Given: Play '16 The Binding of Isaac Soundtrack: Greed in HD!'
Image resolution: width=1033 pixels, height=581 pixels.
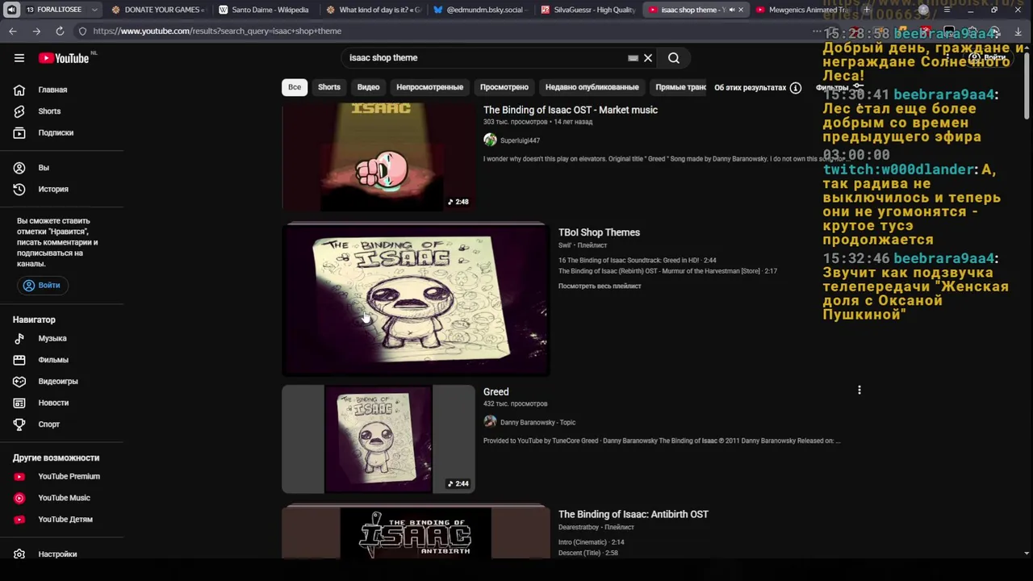Looking at the screenshot, I should pos(638,261).
